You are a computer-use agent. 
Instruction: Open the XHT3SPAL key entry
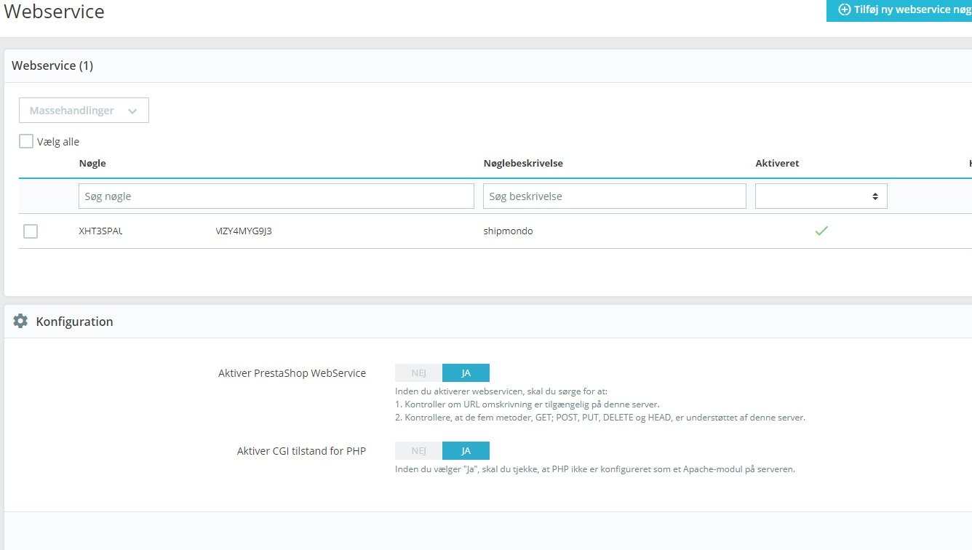tap(175, 231)
